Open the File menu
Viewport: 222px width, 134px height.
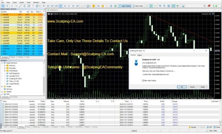tap(3, 2)
